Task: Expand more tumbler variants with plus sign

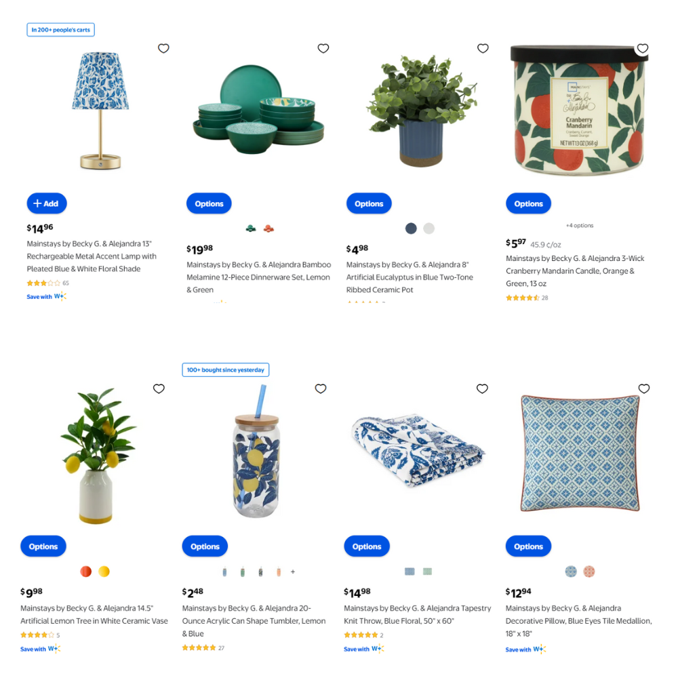Action: tap(293, 572)
